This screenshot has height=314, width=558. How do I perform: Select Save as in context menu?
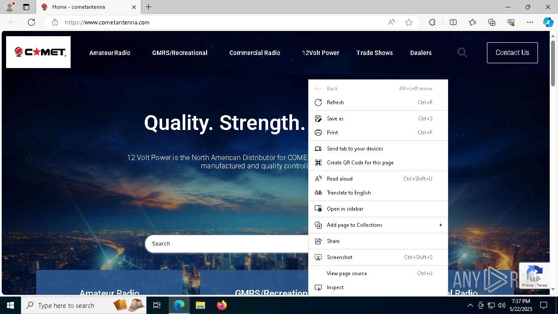point(378,119)
